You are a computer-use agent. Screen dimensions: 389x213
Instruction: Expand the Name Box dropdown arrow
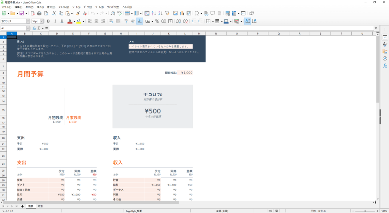pyautogui.click(x=28, y=28)
